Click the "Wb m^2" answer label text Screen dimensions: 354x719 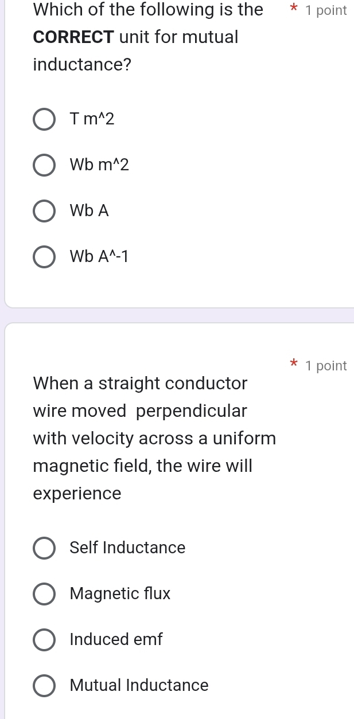[x=99, y=165]
